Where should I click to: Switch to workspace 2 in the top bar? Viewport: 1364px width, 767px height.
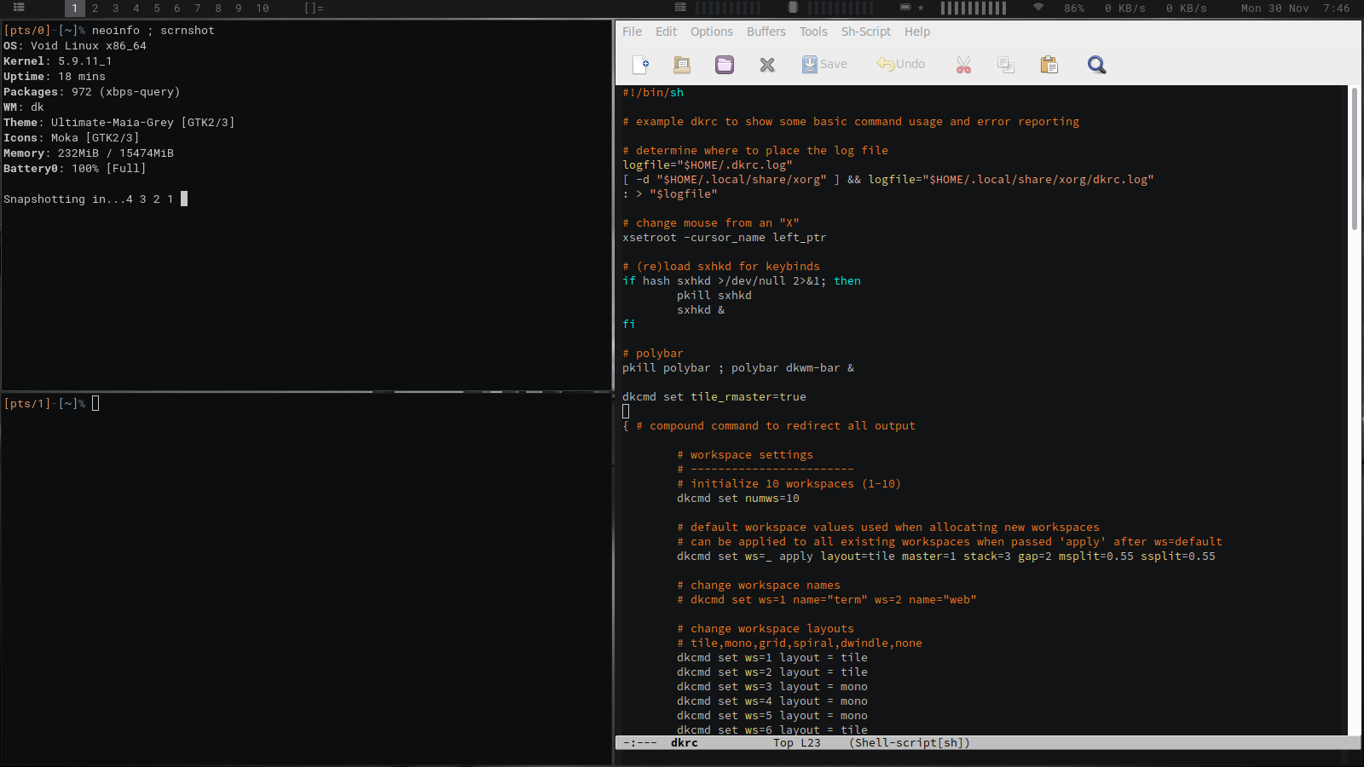point(95,9)
